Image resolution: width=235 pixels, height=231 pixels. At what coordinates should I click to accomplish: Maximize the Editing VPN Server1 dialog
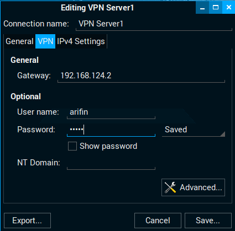[x=216, y=7]
